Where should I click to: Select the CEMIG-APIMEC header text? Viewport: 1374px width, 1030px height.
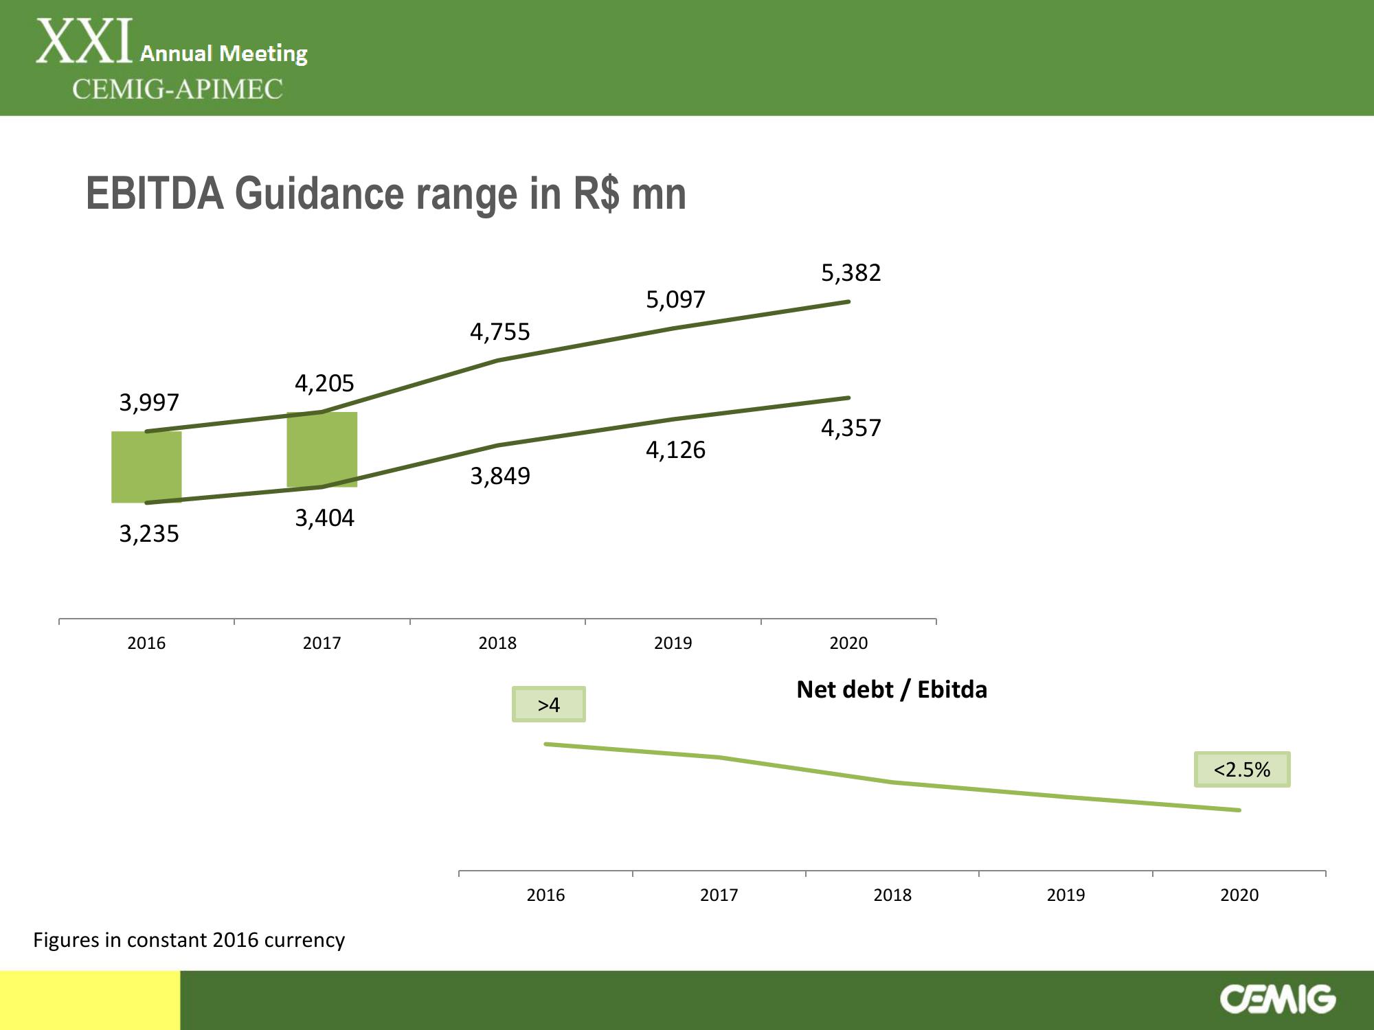click(x=177, y=89)
